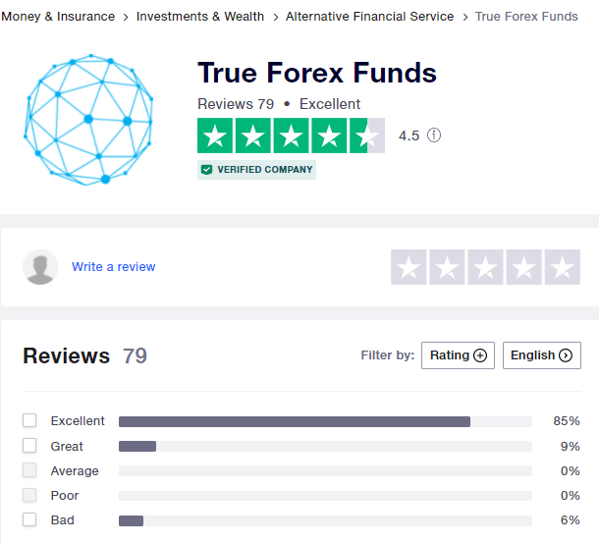599x544 pixels.
Task: Check the Bad reviews filter checkbox
Action: [x=29, y=519]
